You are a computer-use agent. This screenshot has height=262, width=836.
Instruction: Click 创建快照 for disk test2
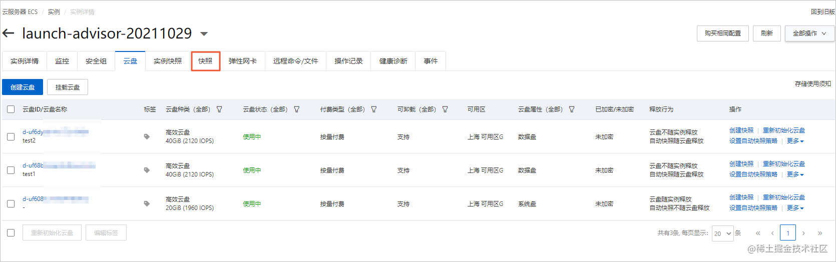[741, 130]
